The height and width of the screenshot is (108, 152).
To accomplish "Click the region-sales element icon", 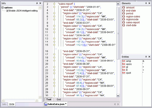I will (x=124, y=16).
